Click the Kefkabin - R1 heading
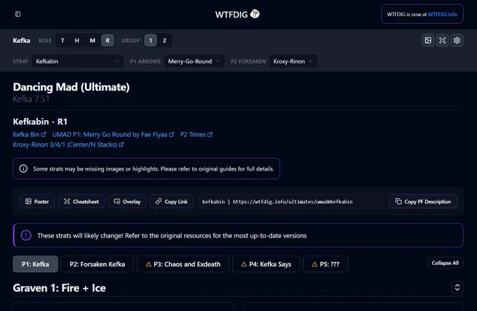Screen dimensions: 477x311 point(40,121)
